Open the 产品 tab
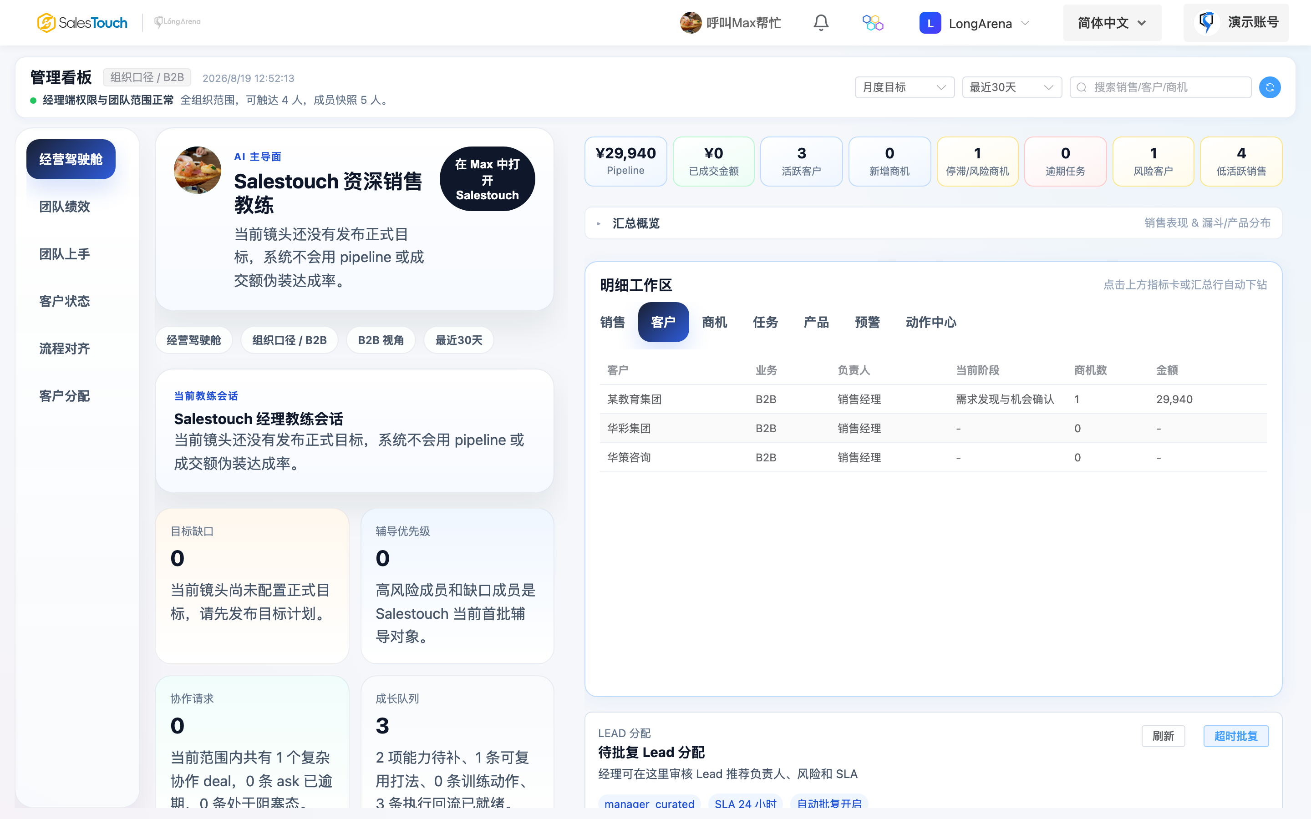This screenshot has width=1311, height=819. click(x=816, y=322)
